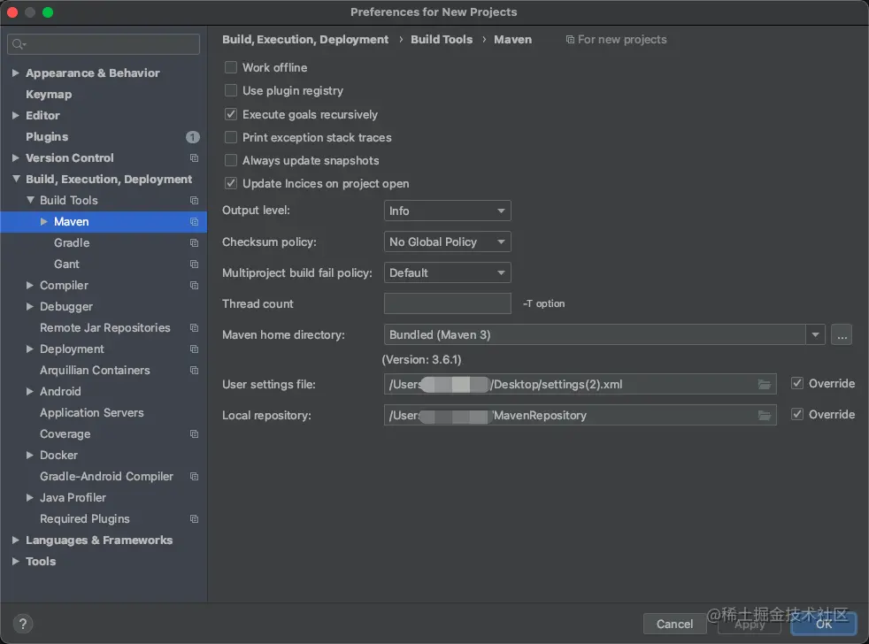Click into the User settings file path field

pyautogui.click(x=580, y=384)
